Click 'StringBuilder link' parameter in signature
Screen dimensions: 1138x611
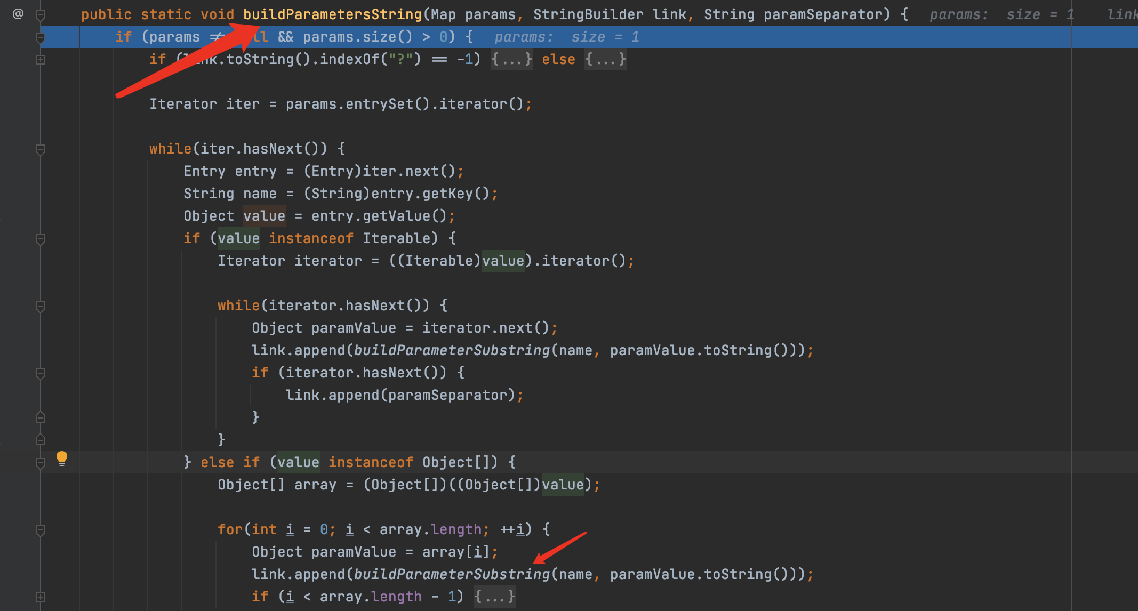[610, 14]
